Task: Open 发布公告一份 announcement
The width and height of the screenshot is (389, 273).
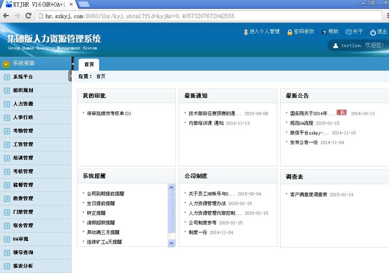Action: [x=303, y=142]
